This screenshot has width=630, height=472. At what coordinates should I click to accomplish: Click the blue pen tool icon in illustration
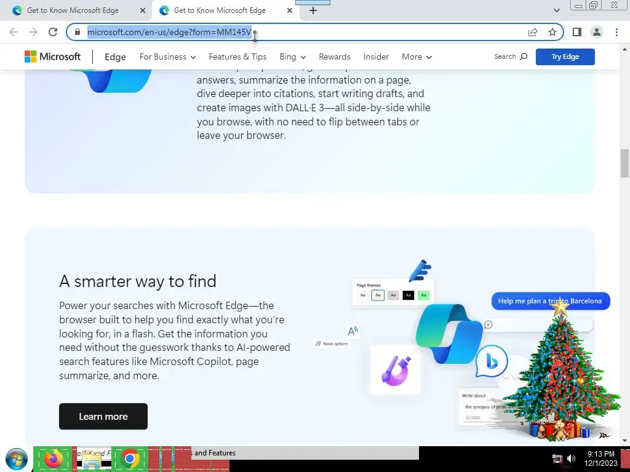point(420,270)
